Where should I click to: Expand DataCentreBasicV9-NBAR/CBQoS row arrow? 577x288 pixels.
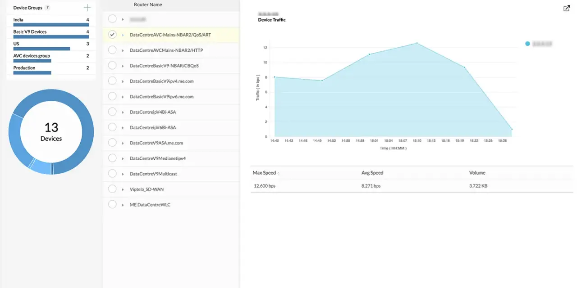point(123,66)
